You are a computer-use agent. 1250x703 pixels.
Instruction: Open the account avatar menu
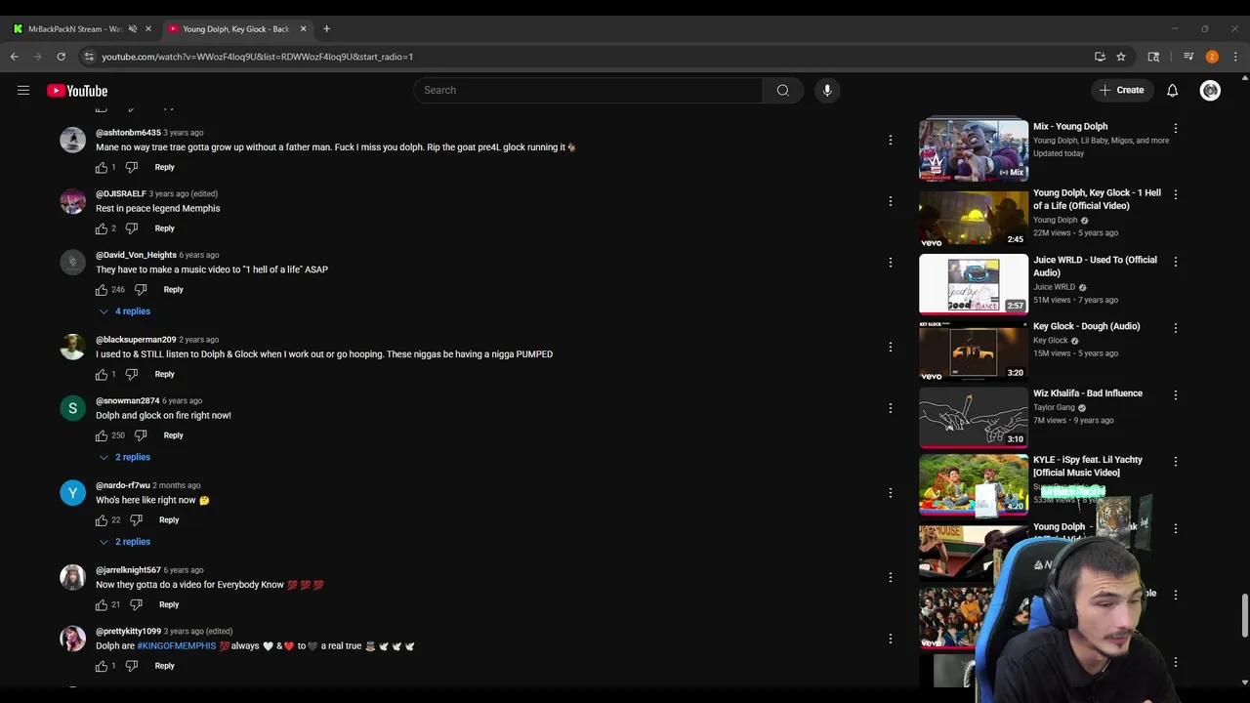1210,90
